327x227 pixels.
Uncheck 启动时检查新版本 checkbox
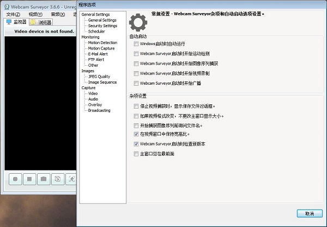click(x=136, y=144)
